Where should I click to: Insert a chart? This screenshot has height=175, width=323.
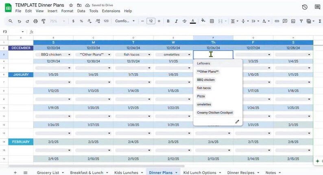tap(293, 21)
